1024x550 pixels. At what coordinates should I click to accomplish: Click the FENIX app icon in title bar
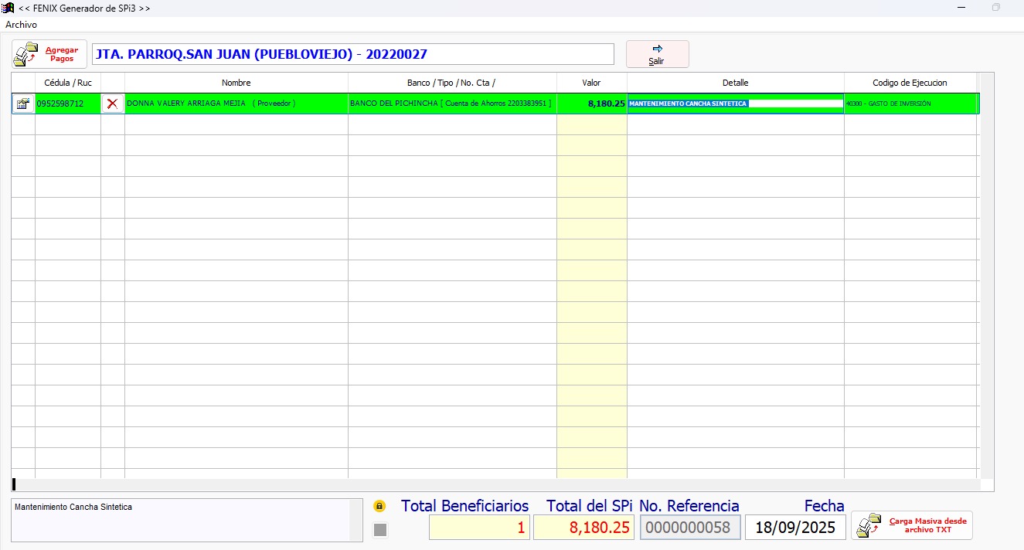pos(9,8)
